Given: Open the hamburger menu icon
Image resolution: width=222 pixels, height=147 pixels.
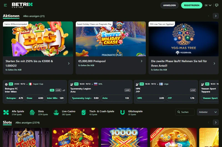Looking at the screenshot, I should (6, 5).
